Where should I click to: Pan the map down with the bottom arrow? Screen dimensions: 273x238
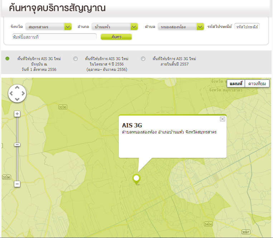[17, 99]
